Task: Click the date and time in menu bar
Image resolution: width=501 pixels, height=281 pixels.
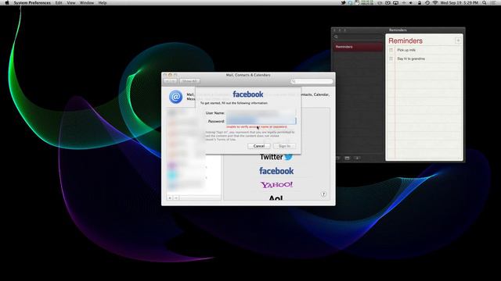Action: pos(460,2)
